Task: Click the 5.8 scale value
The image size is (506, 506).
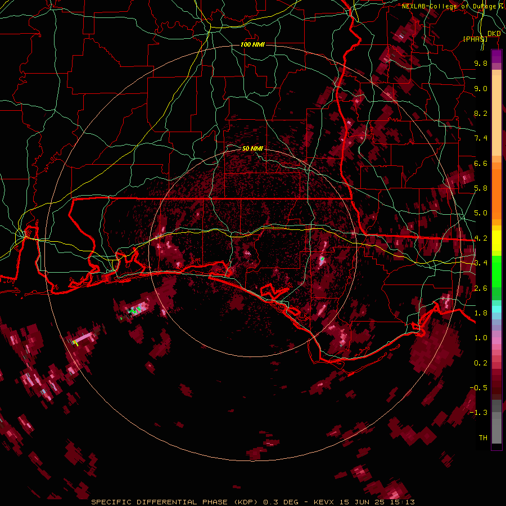Action: pos(481,188)
